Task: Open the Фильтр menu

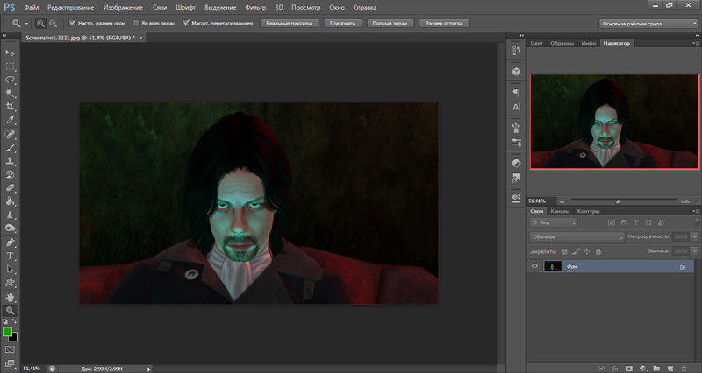Action: 255,7
